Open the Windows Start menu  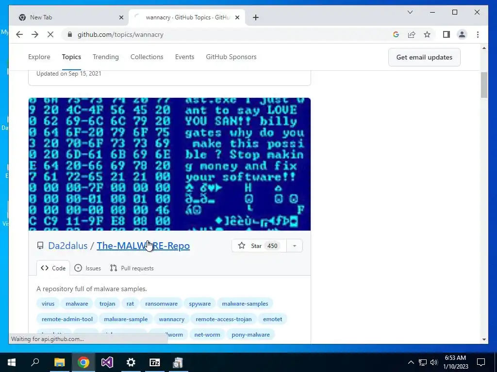[x=12, y=362]
